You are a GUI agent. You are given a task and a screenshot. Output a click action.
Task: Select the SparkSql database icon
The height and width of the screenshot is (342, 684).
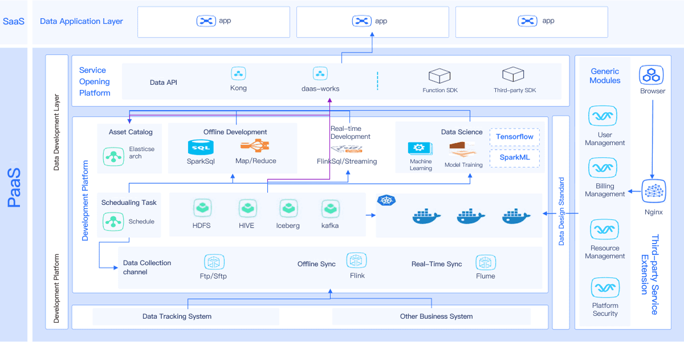coord(199,146)
